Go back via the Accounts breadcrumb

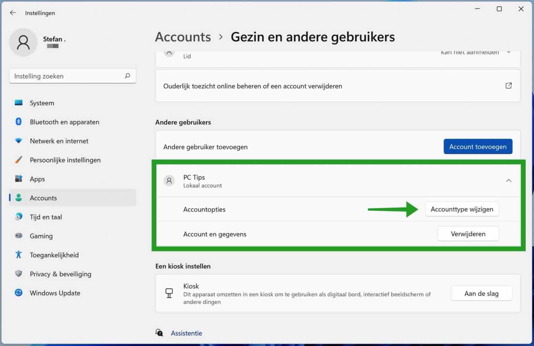pyautogui.click(x=183, y=37)
